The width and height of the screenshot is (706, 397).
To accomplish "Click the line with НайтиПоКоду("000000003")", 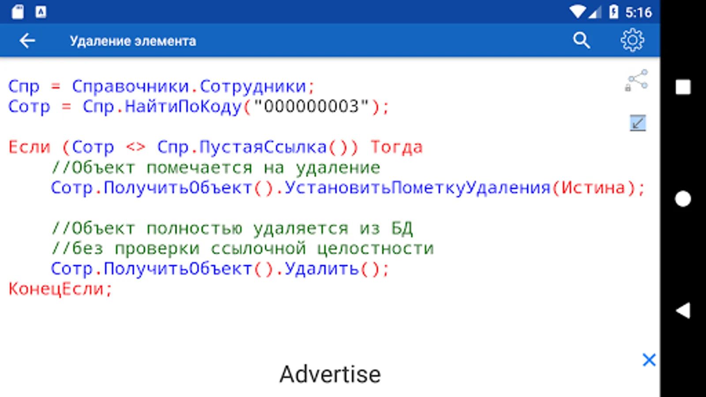I will (199, 107).
